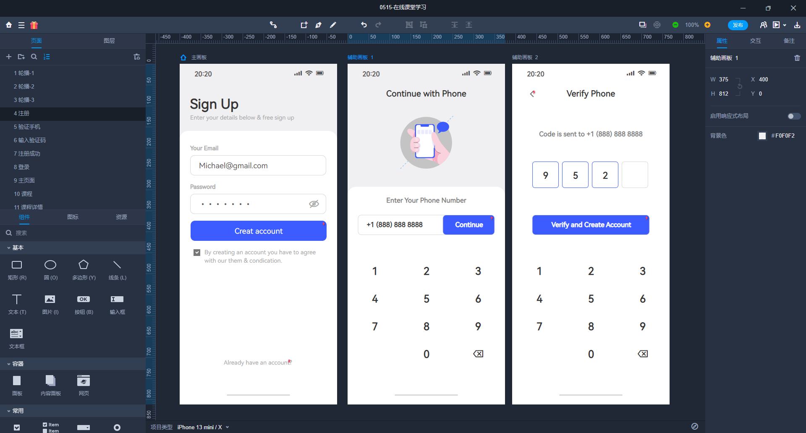Click the undo arrow icon
Viewport: 806px width, 433px height.
(x=364, y=25)
